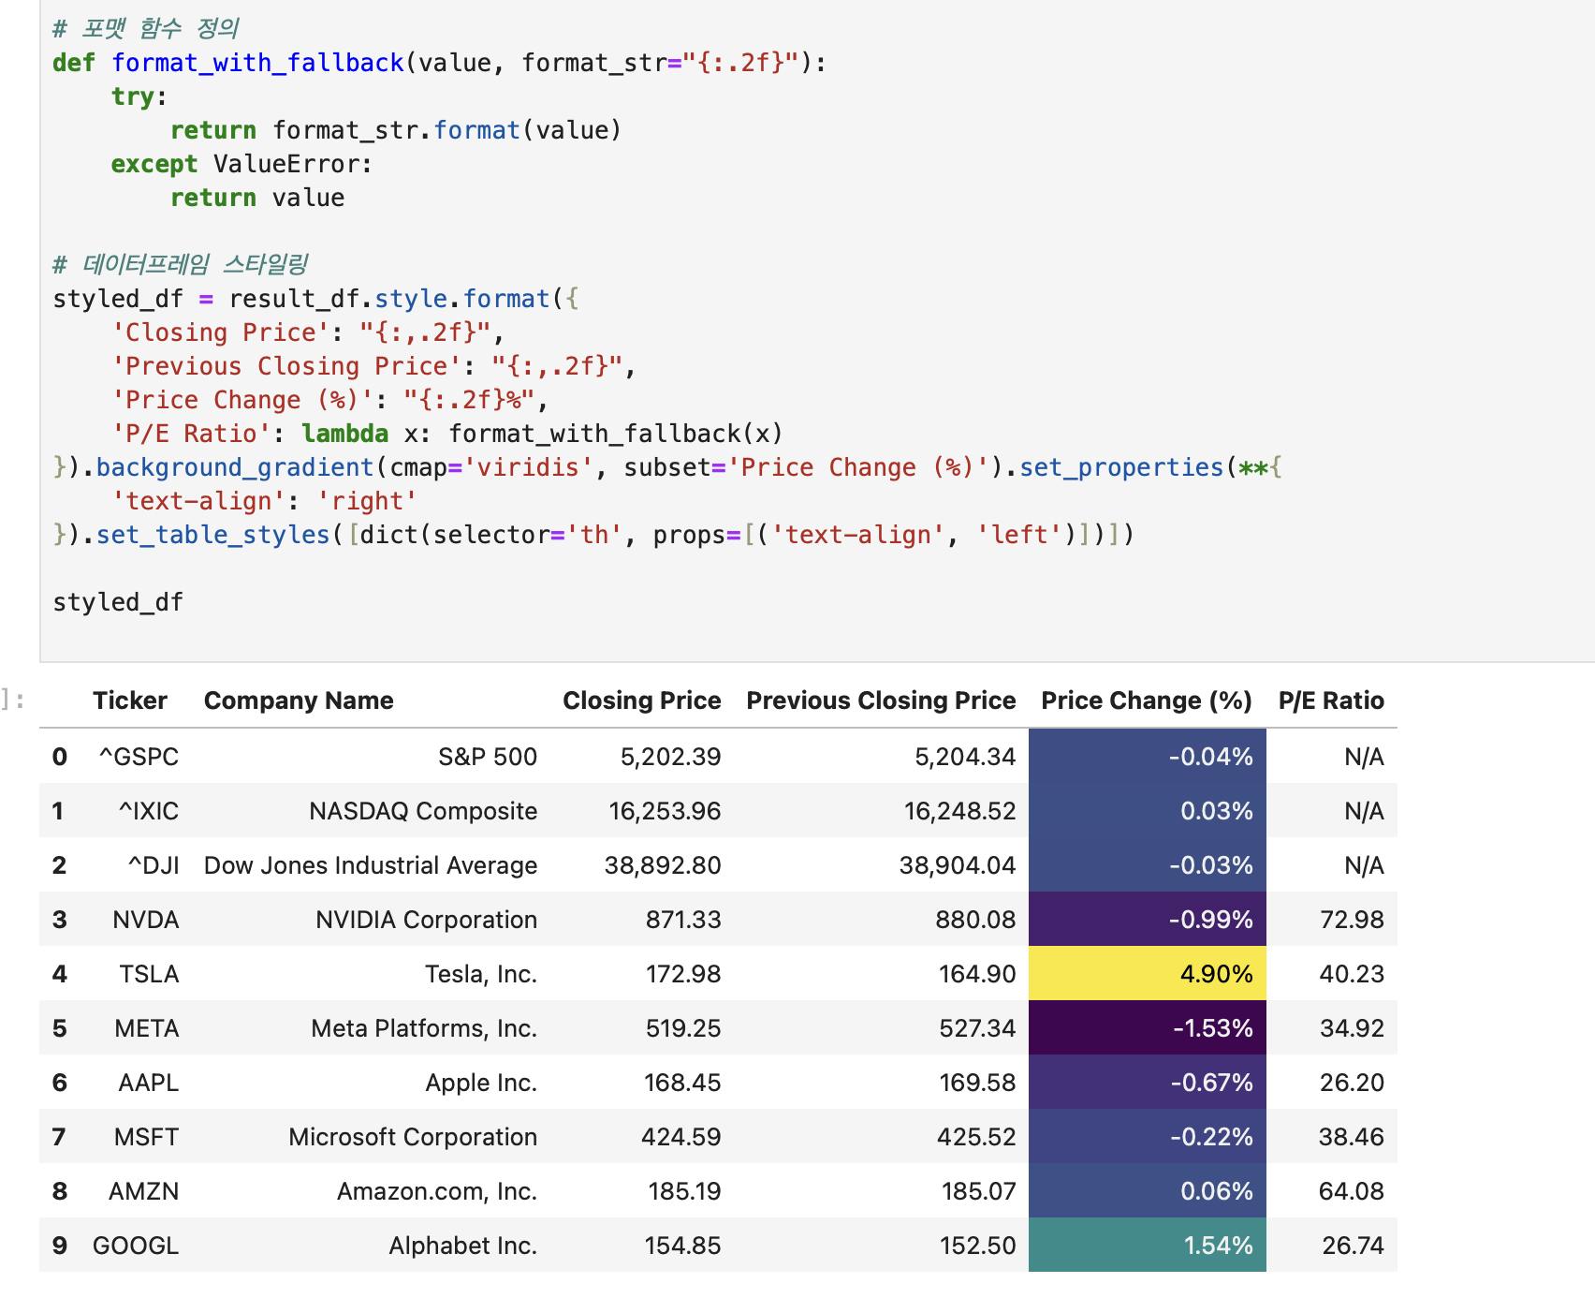Click the 880.08 previous closing price

click(x=975, y=920)
